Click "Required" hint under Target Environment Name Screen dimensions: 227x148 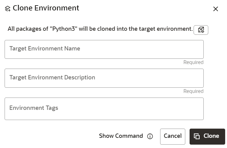(193, 62)
